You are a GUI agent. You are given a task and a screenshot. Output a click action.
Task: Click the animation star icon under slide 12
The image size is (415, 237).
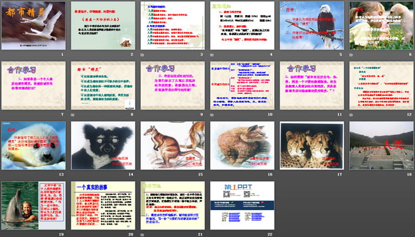(x=351, y=115)
